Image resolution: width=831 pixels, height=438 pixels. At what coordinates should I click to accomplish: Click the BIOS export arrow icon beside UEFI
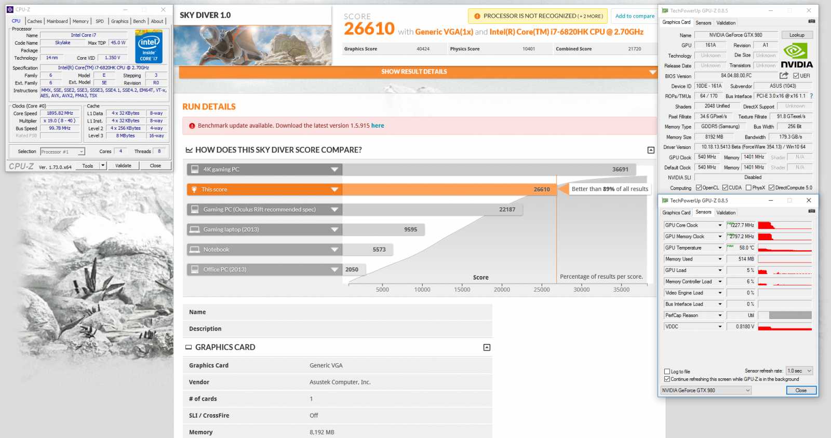click(784, 76)
